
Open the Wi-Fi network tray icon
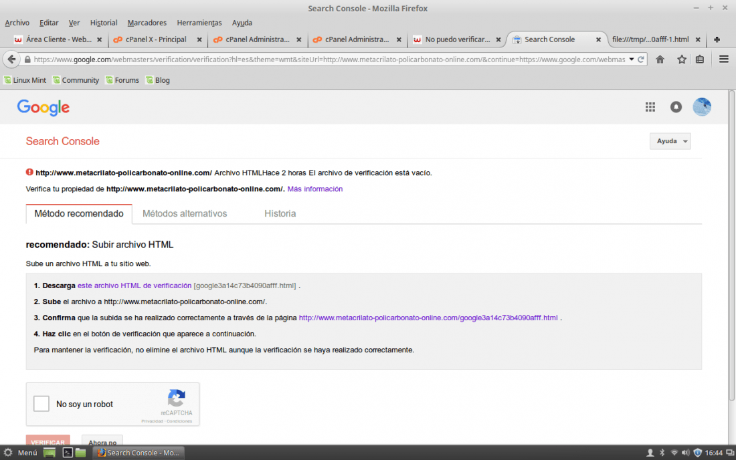point(674,453)
